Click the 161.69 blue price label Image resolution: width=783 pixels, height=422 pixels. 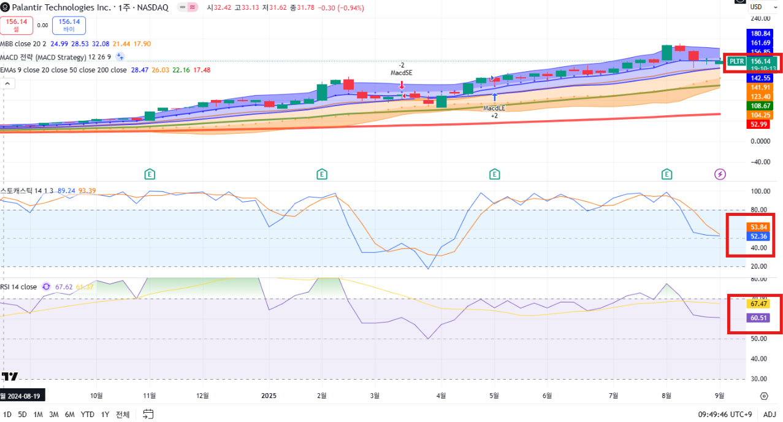pos(760,43)
